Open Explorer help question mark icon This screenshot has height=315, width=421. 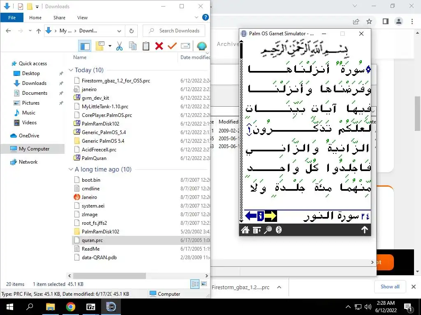pyautogui.click(x=206, y=17)
